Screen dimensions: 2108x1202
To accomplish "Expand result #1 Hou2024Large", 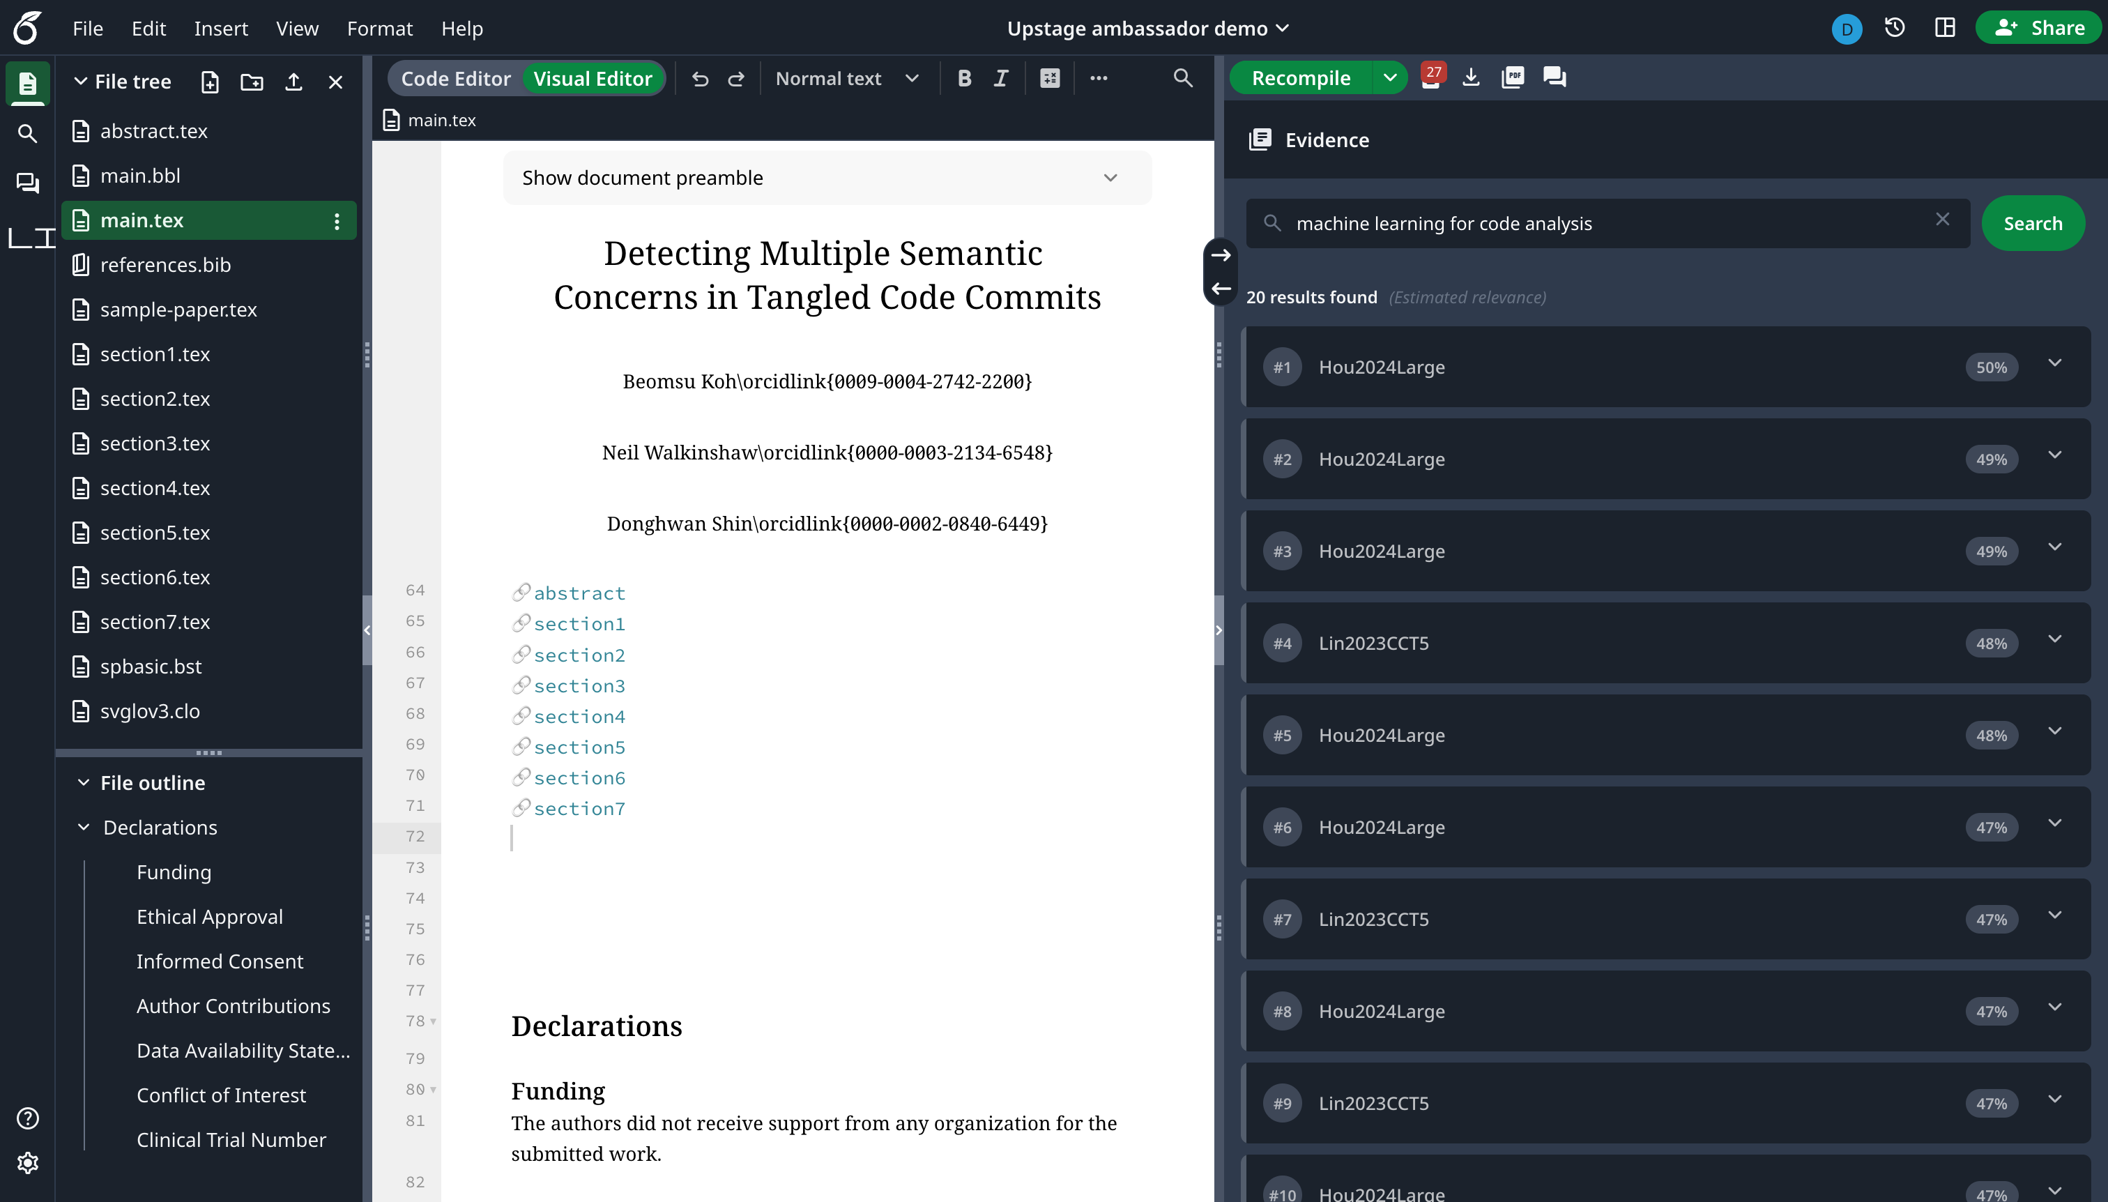I will click(2054, 363).
